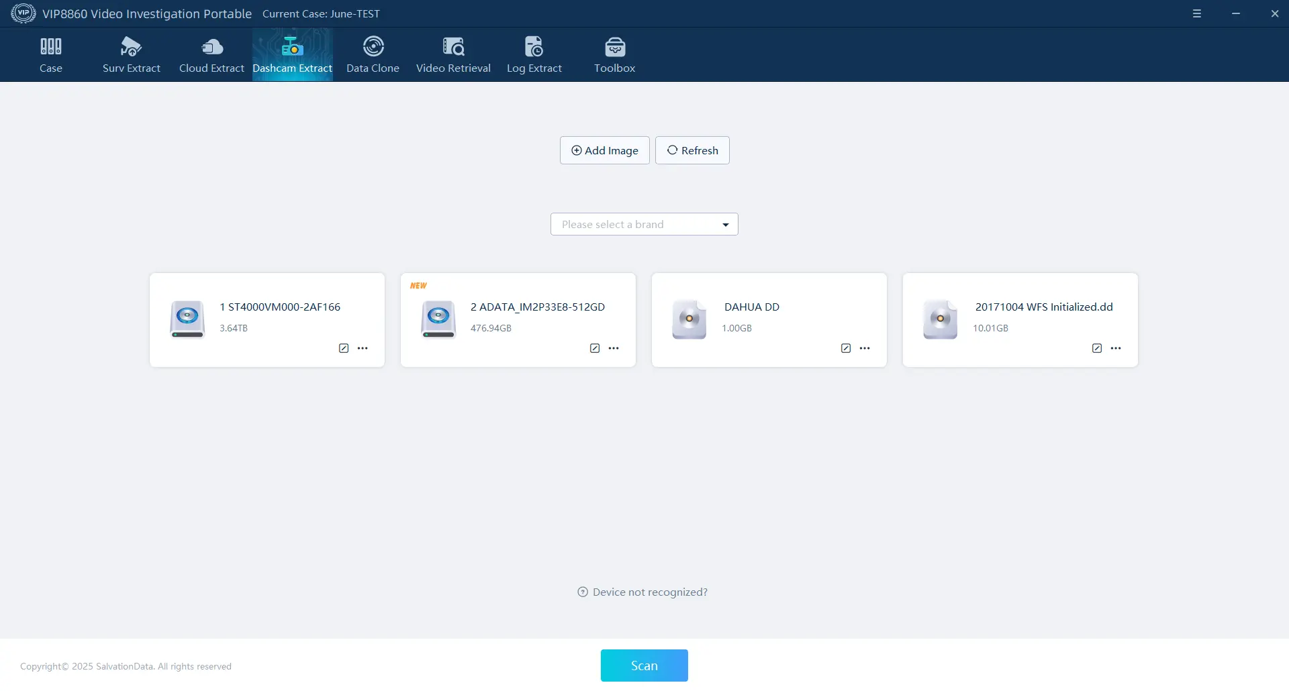This screenshot has height=691, width=1289.
Task: Click the Add Image button
Action: click(x=604, y=150)
